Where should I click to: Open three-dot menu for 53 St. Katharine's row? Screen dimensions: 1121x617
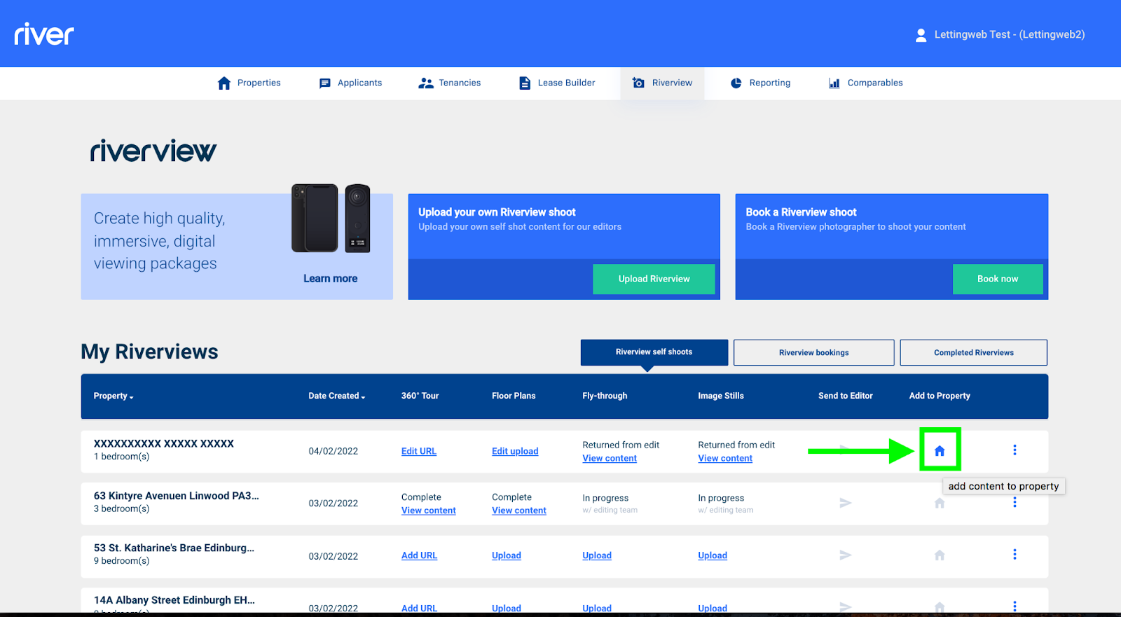click(1014, 555)
